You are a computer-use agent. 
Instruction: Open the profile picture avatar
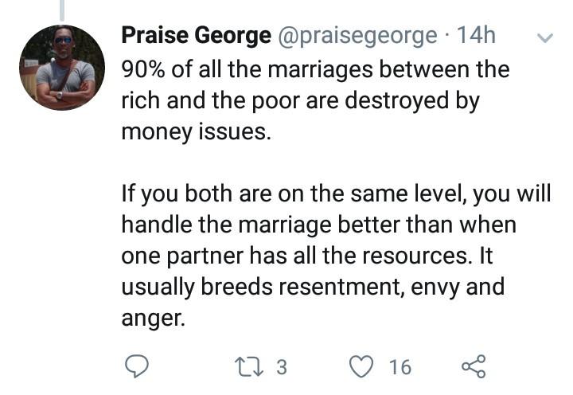pyautogui.click(x=62, y=67)
